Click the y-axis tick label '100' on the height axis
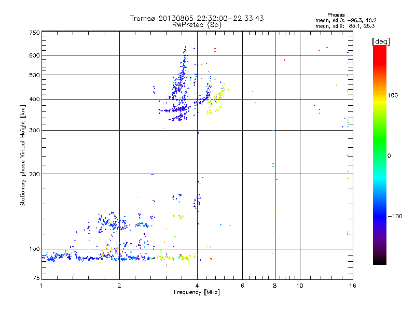The image size is (415, 311). [34, 249]
